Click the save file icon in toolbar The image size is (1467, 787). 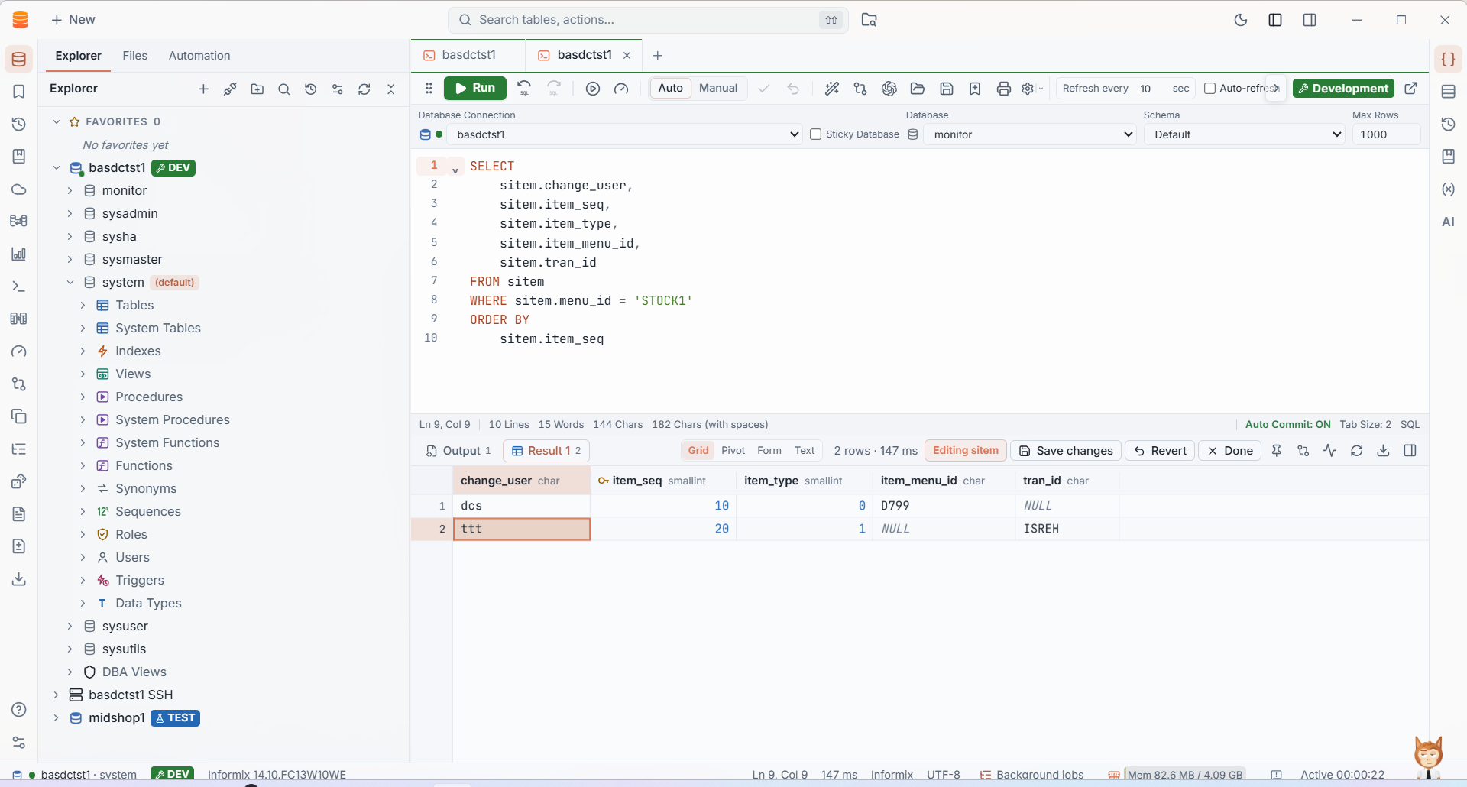coord(947,89)
